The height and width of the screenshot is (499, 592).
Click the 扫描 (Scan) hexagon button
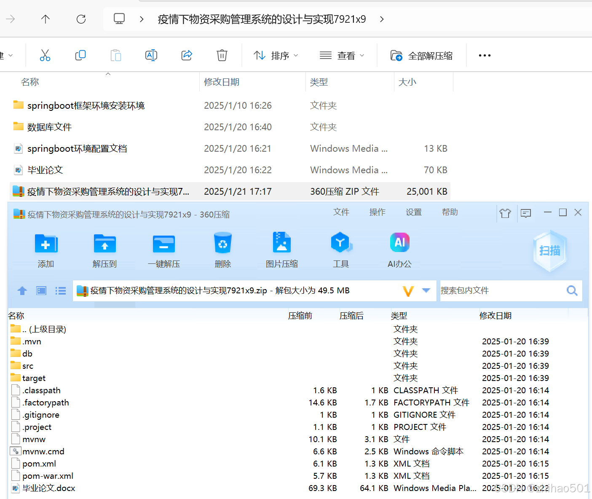tap(550, 251)
